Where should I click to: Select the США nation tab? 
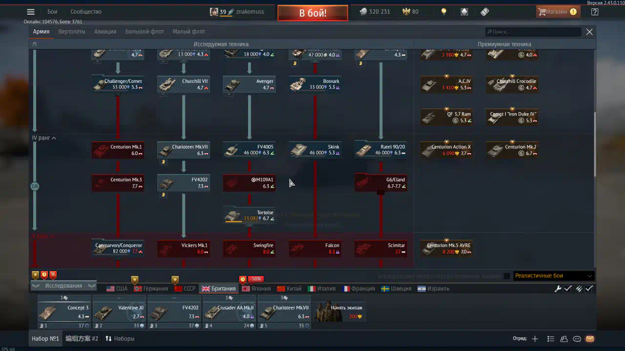pos(117,289)
